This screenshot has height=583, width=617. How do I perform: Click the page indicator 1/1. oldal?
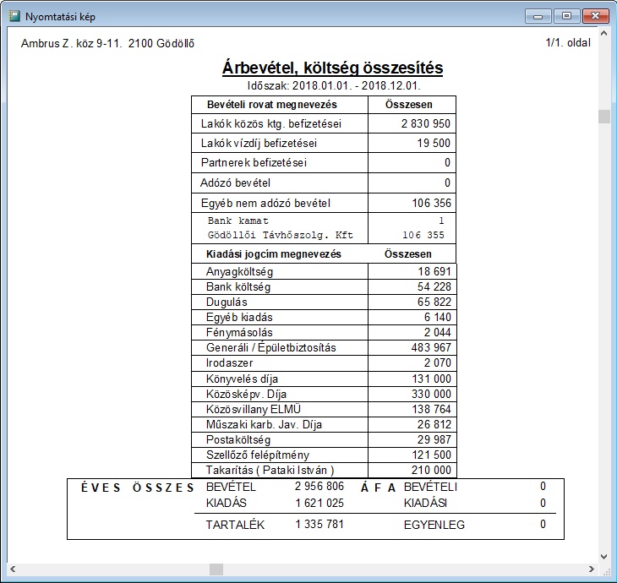point(568,42)
